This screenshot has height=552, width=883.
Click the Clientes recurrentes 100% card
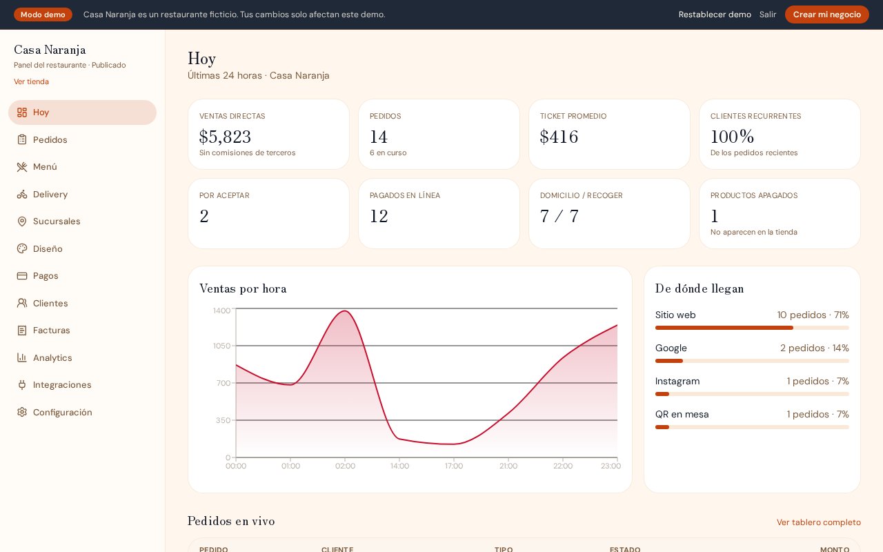pos(780,135)
